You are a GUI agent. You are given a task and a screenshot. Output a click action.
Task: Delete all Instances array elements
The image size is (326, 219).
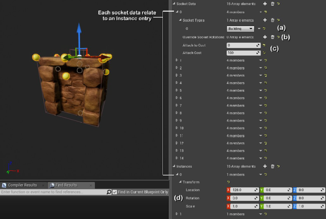[x=272, y=166]
